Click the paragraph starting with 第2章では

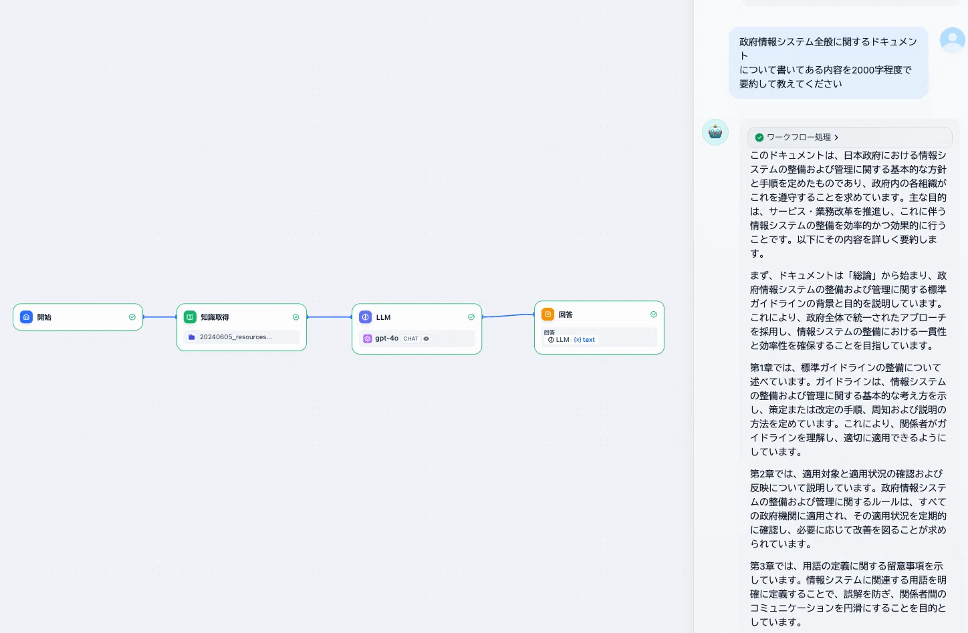tap(848, 509)
